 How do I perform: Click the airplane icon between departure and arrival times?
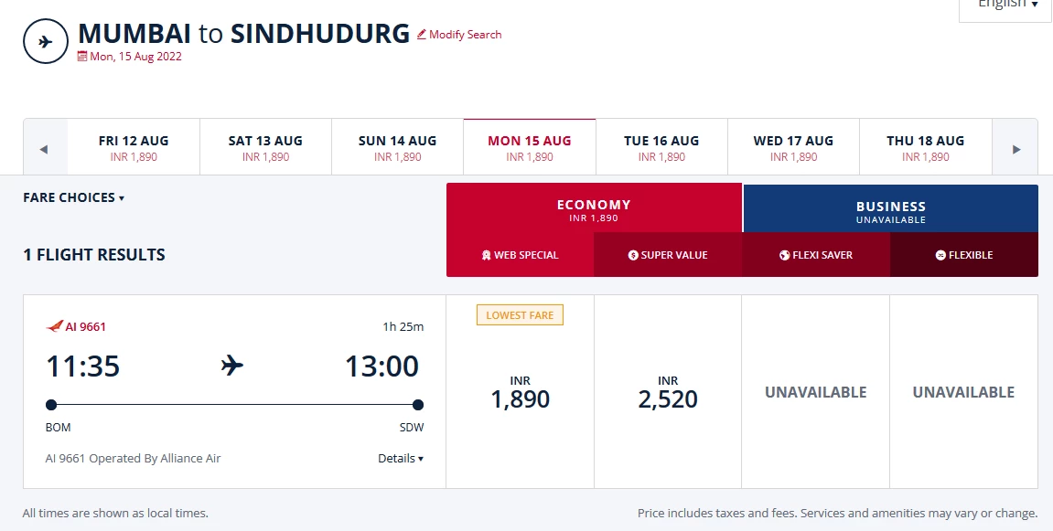click(232, 366)
